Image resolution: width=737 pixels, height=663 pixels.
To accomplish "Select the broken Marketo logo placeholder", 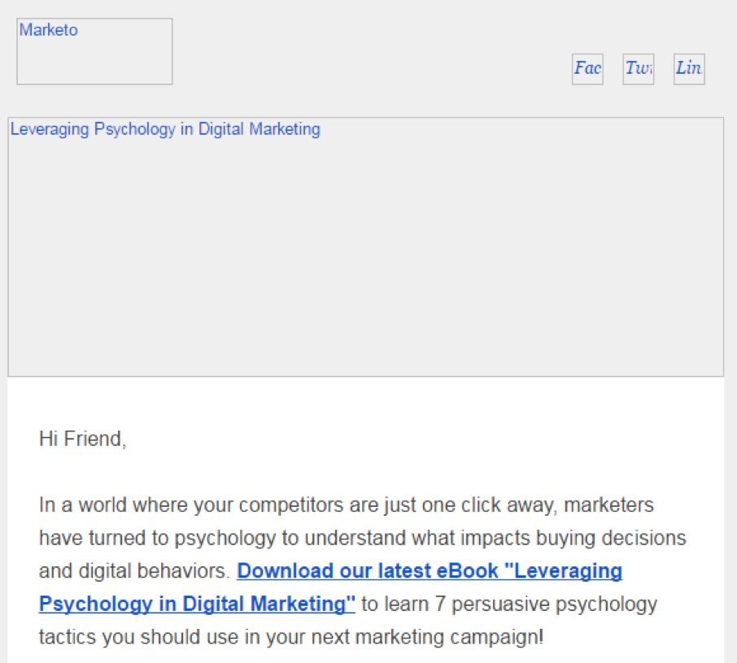I will tap(94, 50).
